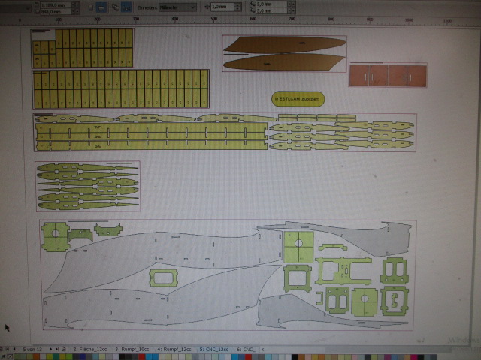Viewport: 481px width, 360px height.
Task: Click the all-pages layout icon
Action: coord(115,8)
